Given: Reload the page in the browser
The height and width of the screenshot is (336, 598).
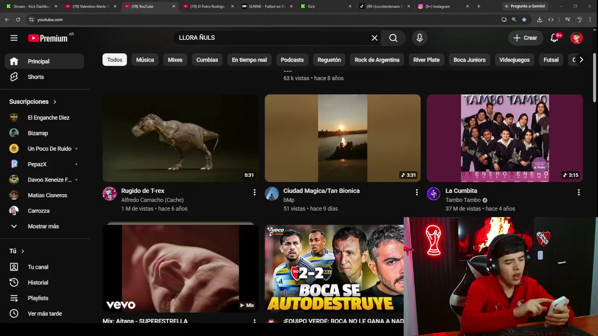Looking at the screenshot, I should point(18,20).
